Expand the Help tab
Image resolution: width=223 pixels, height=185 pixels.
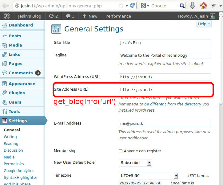[x=204, y=24]
